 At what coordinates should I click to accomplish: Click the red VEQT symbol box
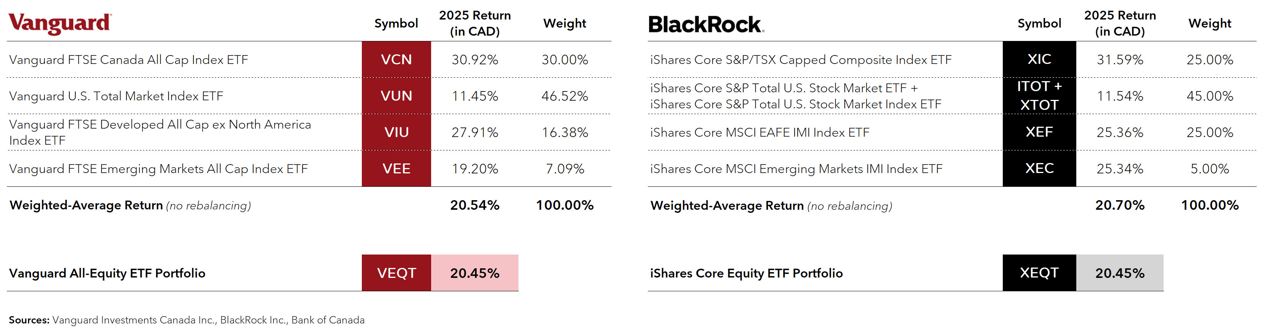coord(396,273)
